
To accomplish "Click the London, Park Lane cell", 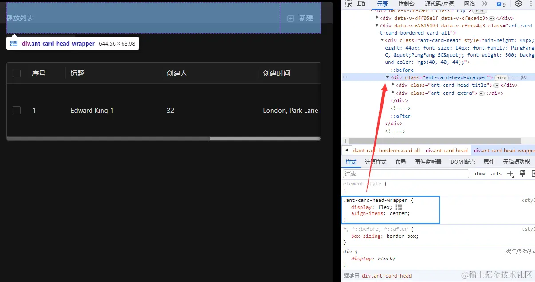I will (290, 110).
